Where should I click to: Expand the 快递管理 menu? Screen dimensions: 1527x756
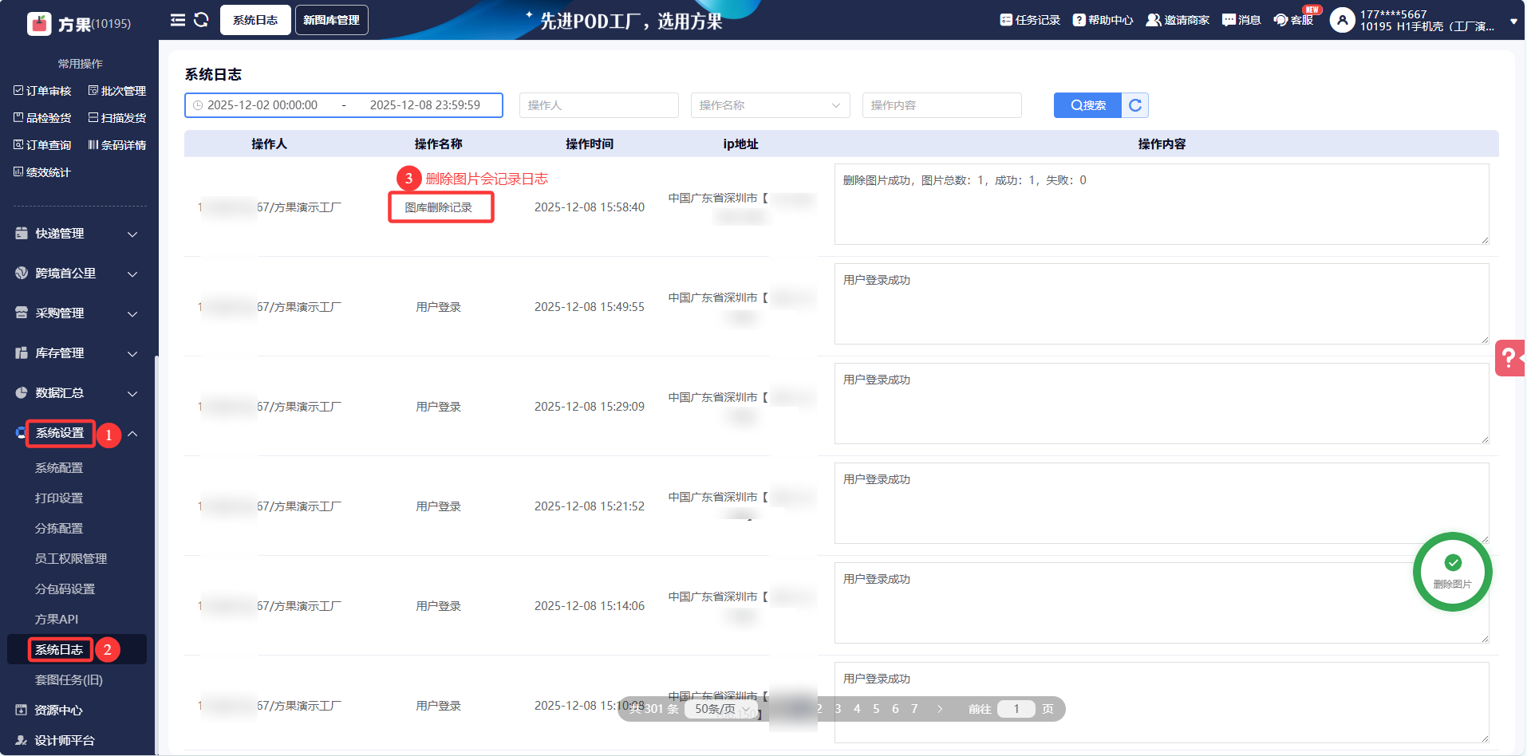(77, 234)
